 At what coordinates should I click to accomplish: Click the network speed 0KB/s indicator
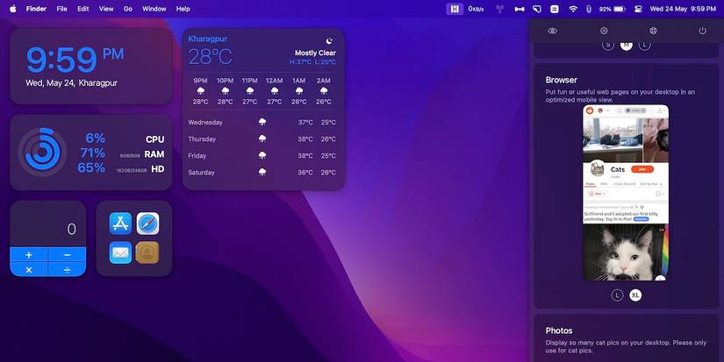pos(476,9)
